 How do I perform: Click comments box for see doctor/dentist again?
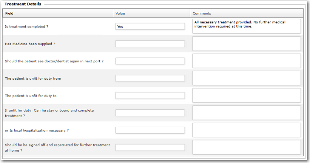[x=246, y=61]
